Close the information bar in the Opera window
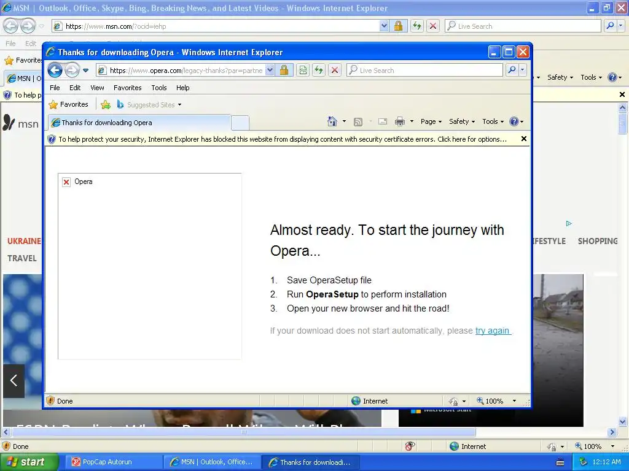The image size is (629, 471). click(x=523, y=139)
